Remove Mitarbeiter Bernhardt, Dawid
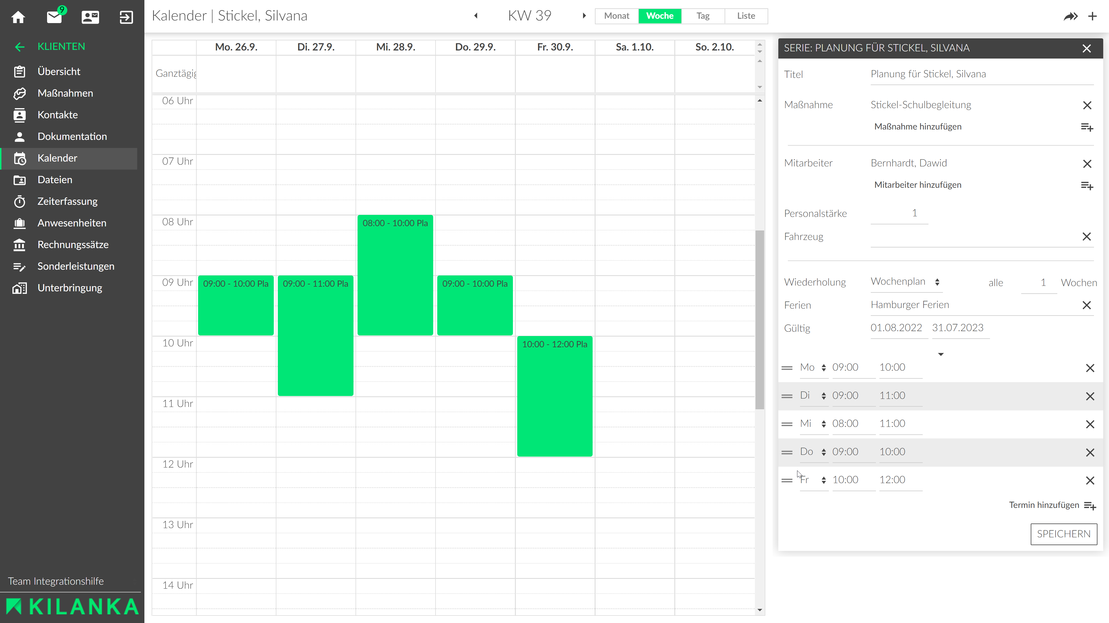 click(1087, 163)
